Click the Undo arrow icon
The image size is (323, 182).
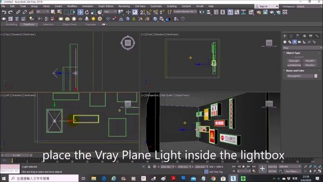tap(4, 12)
